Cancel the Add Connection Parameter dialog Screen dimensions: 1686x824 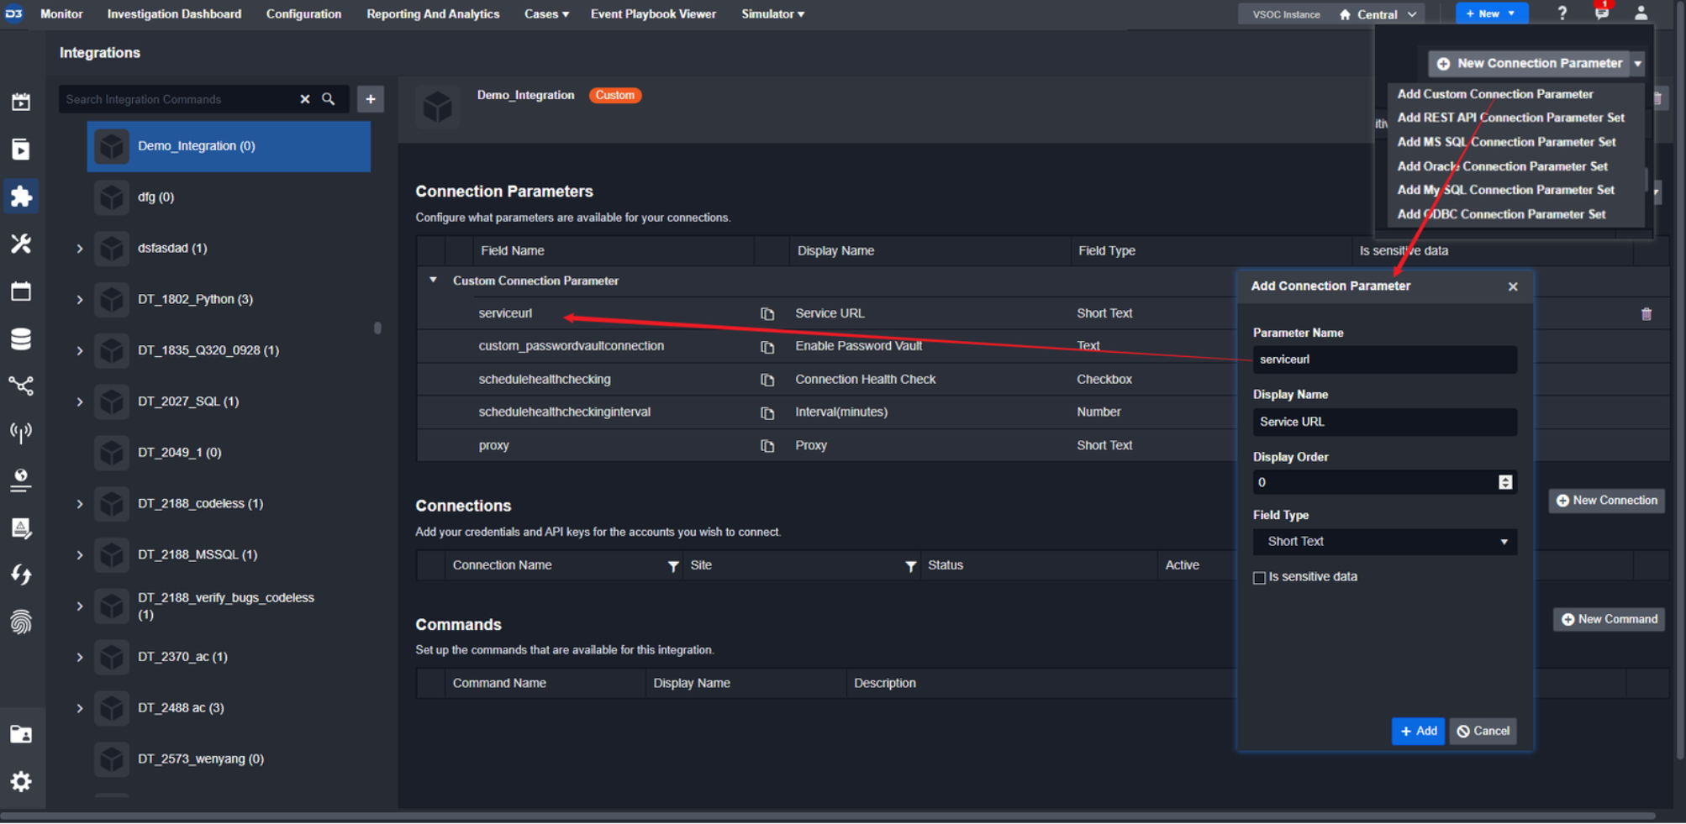point(1483,732)
